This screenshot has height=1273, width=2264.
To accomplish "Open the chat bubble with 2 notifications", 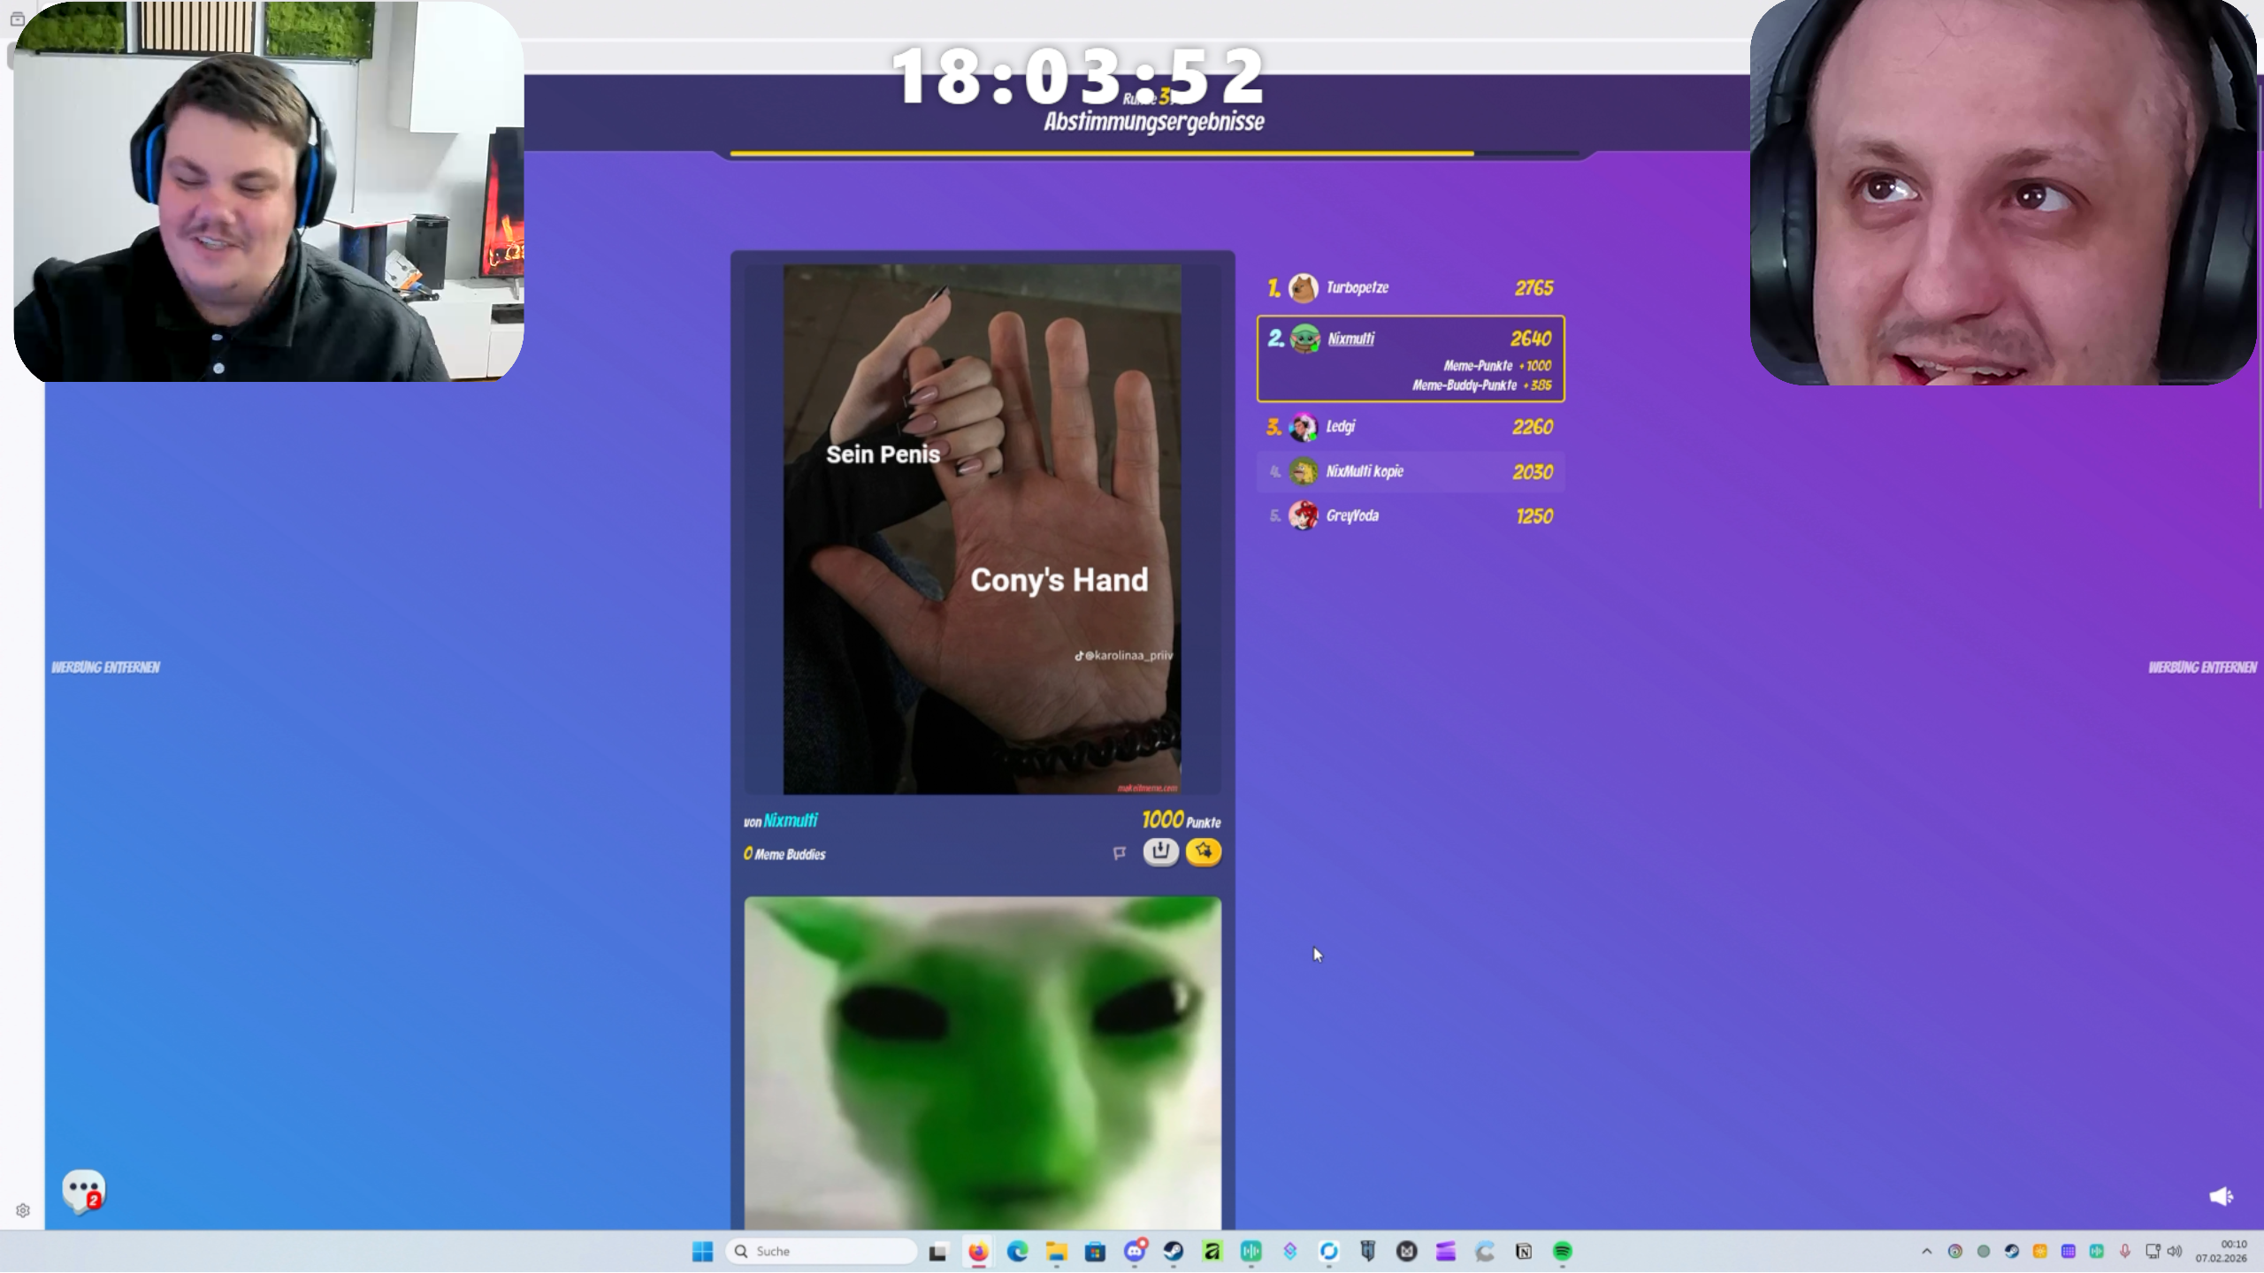I will coord(84,1191).
